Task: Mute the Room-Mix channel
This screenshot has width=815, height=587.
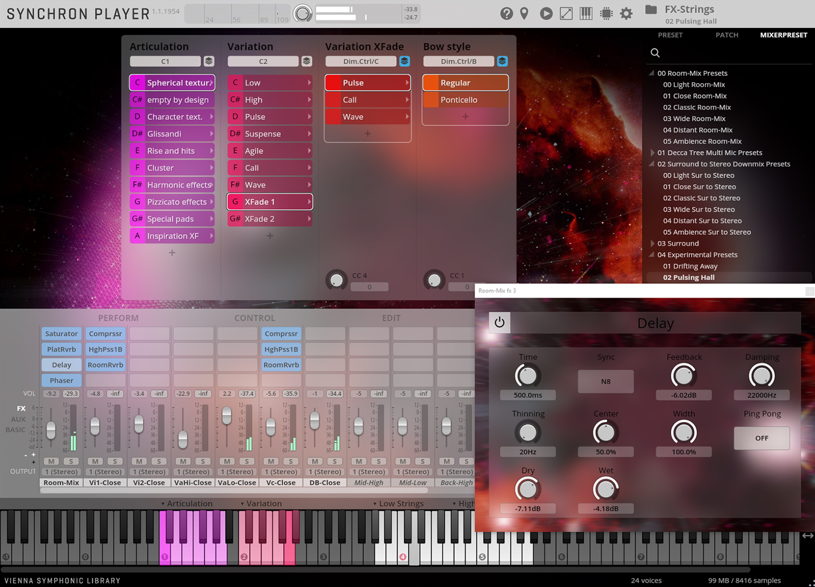Action: 51,459
